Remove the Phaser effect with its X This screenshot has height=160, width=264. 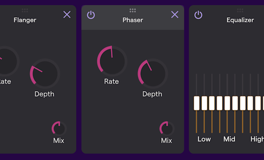[175, 14]
